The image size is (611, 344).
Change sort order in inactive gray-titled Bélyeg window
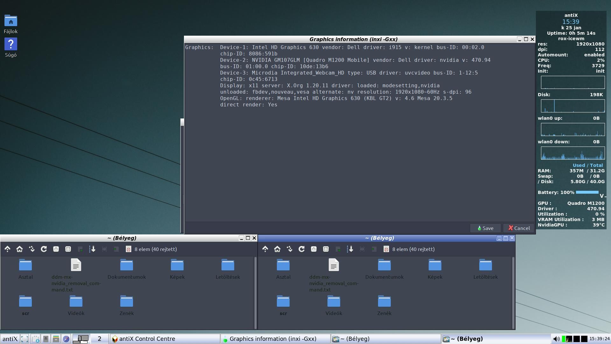tap(92, 249)
